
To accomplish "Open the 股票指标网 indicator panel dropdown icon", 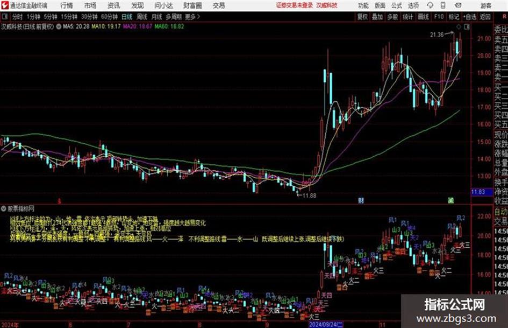I will tap(4, 209).
